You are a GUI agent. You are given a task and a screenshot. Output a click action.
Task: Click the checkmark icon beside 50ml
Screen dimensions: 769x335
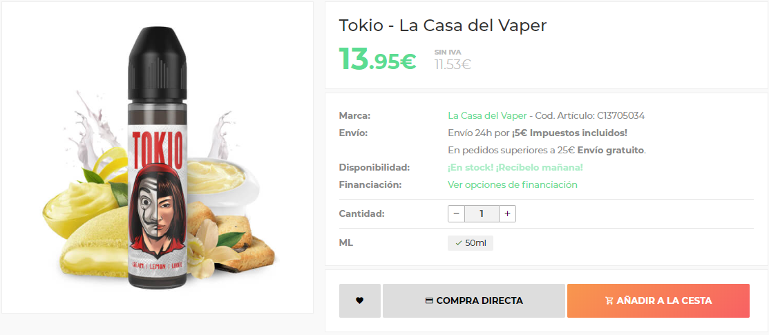459,243
